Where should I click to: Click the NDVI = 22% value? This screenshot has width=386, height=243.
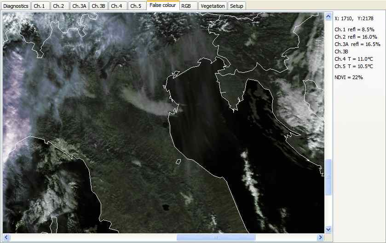[349, 77]
